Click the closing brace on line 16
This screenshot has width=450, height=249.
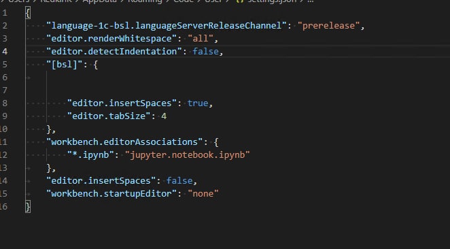tap(28, 207)
